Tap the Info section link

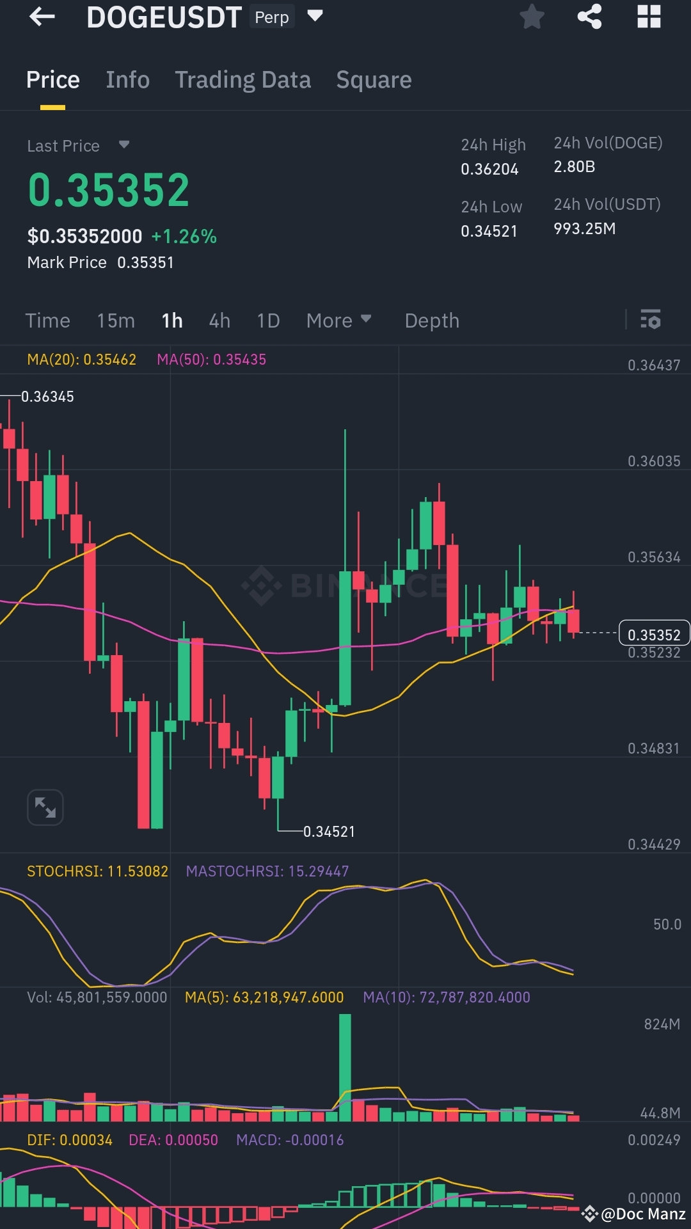click(127, 79)
